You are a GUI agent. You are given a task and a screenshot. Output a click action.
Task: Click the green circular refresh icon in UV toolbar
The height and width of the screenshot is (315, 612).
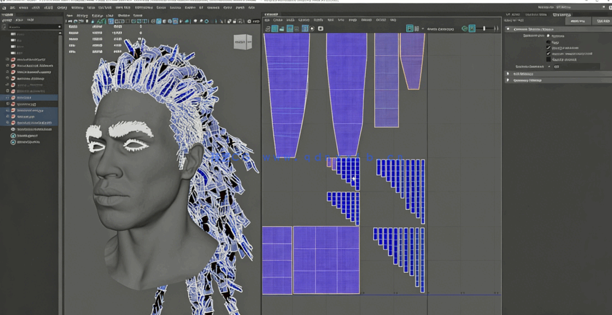click(x=464, y=29)
